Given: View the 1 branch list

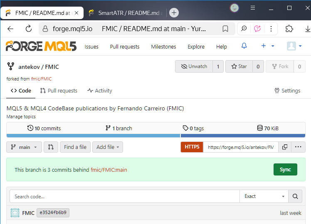Looking at the screenshot, I should [x=119, y=128].
